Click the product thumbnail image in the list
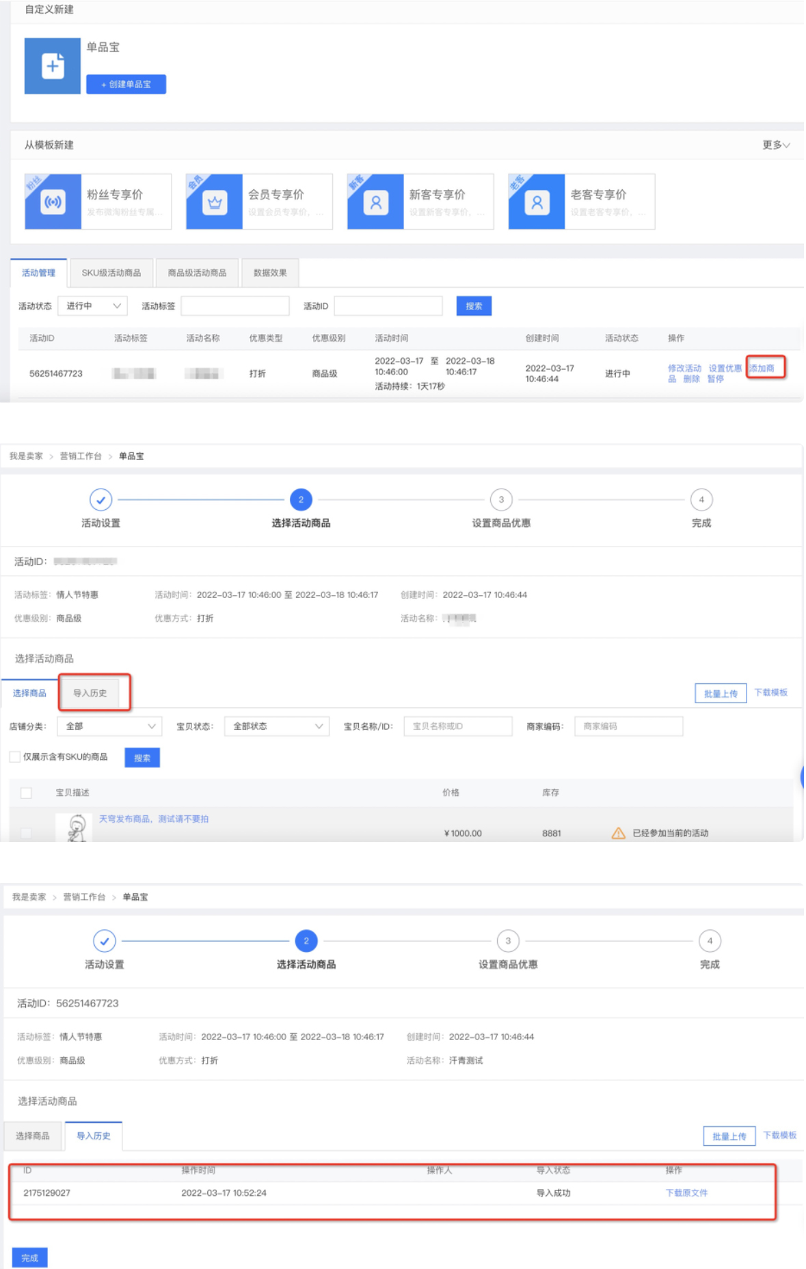 click(74, 828)
